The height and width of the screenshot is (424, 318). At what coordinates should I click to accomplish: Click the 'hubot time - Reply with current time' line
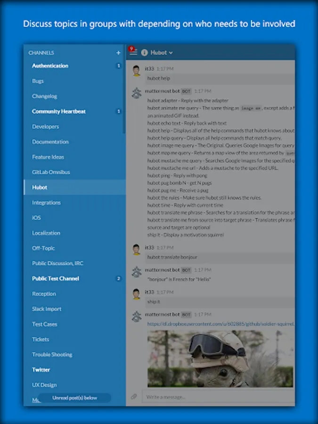[185, 205]
